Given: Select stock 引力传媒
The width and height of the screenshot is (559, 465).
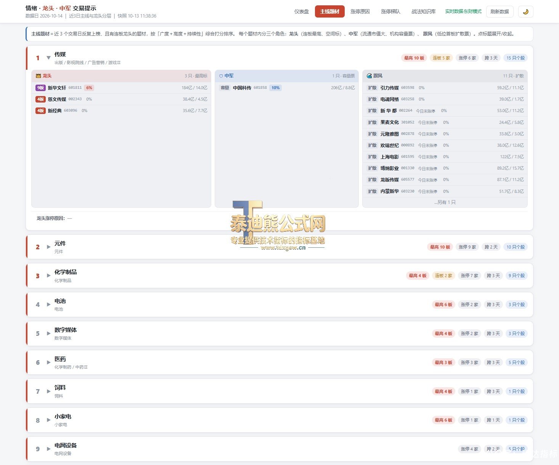Looking at the screenshot, I should click(389, 88).
